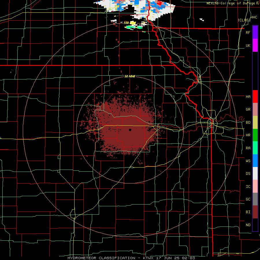Click the RA mint-green legend swatch
This screenshot has height=260, width=260.
click(x=255, y=148)
